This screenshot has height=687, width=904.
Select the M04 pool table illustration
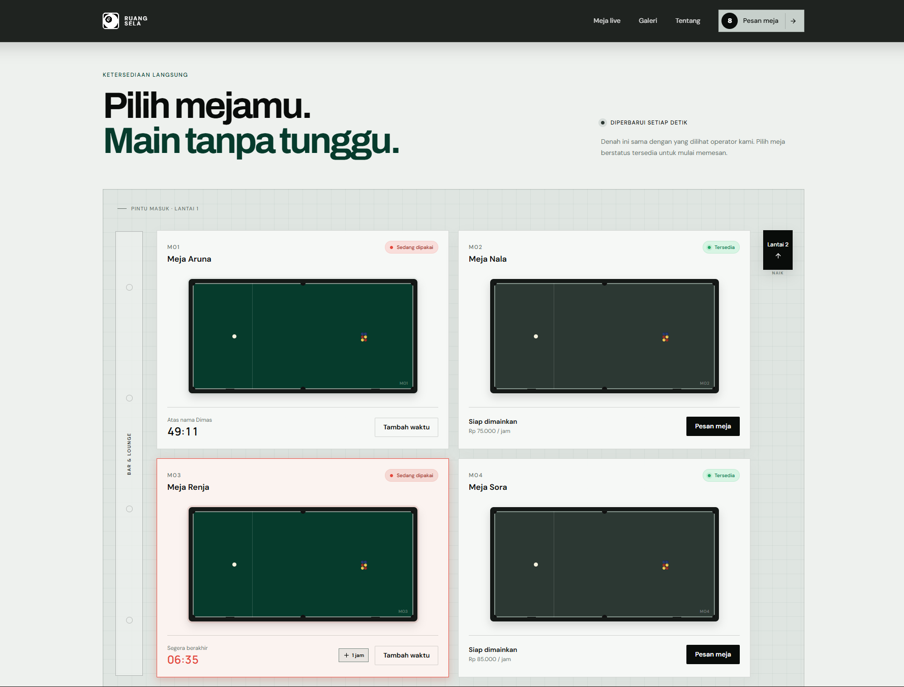[x=604, y=564]
